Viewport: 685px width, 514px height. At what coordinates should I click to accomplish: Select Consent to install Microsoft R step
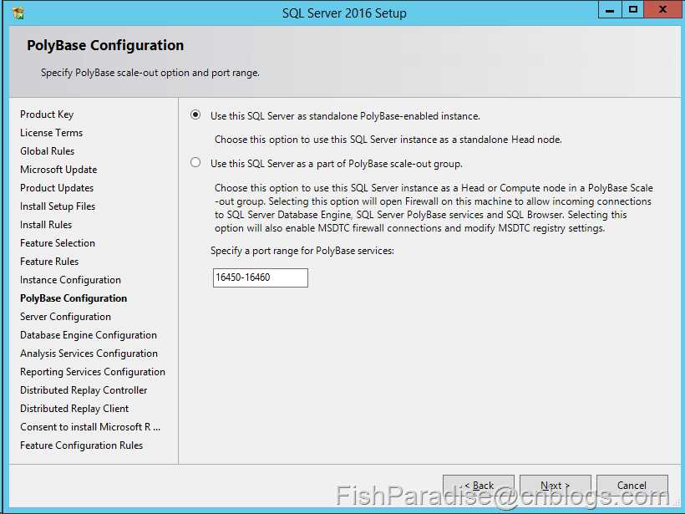90,426
